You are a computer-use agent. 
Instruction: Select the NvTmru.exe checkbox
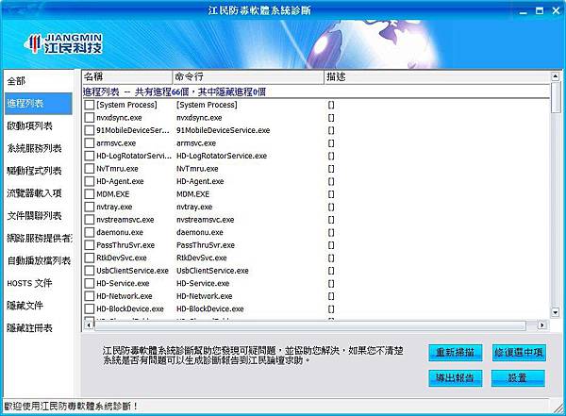pos(90,169)
